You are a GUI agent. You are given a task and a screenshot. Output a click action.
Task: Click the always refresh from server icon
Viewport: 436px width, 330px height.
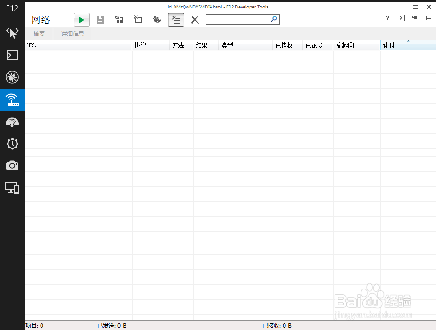point(119,19)
